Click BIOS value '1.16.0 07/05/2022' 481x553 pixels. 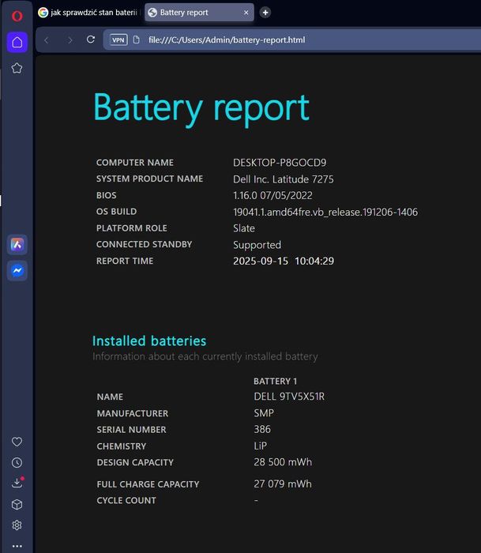pyautogui.click(x=272, y=195)
